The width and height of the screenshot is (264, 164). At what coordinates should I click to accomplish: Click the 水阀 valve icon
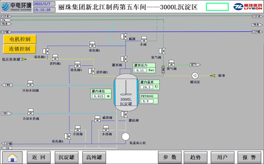coord(144,39)
